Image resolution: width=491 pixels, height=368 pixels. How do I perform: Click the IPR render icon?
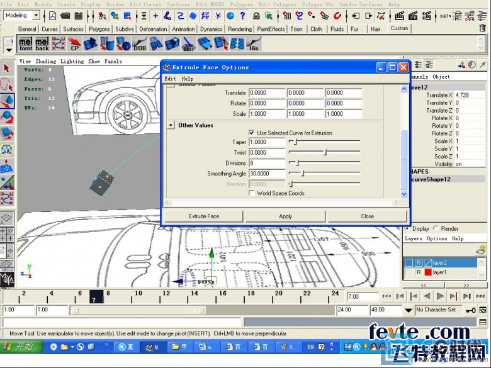coord(413,16)
